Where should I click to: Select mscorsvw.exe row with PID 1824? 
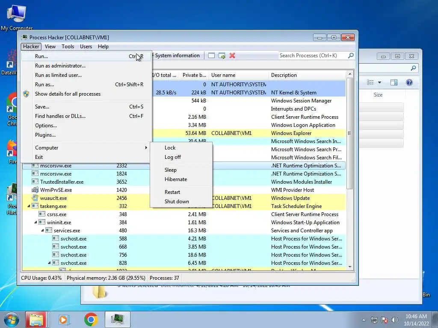coord(184,174)
